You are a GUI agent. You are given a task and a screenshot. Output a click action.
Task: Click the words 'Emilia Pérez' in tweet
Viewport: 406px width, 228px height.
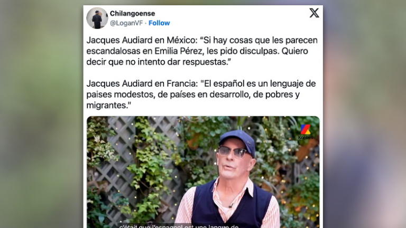coord(178,51)
